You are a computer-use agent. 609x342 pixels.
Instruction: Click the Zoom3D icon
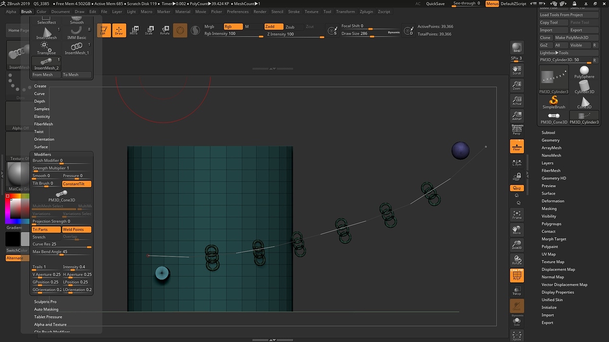point(517,245)
